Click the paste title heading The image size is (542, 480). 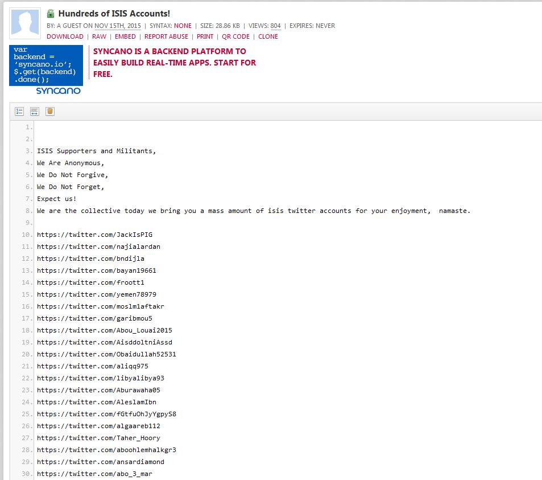pos(114,13)
